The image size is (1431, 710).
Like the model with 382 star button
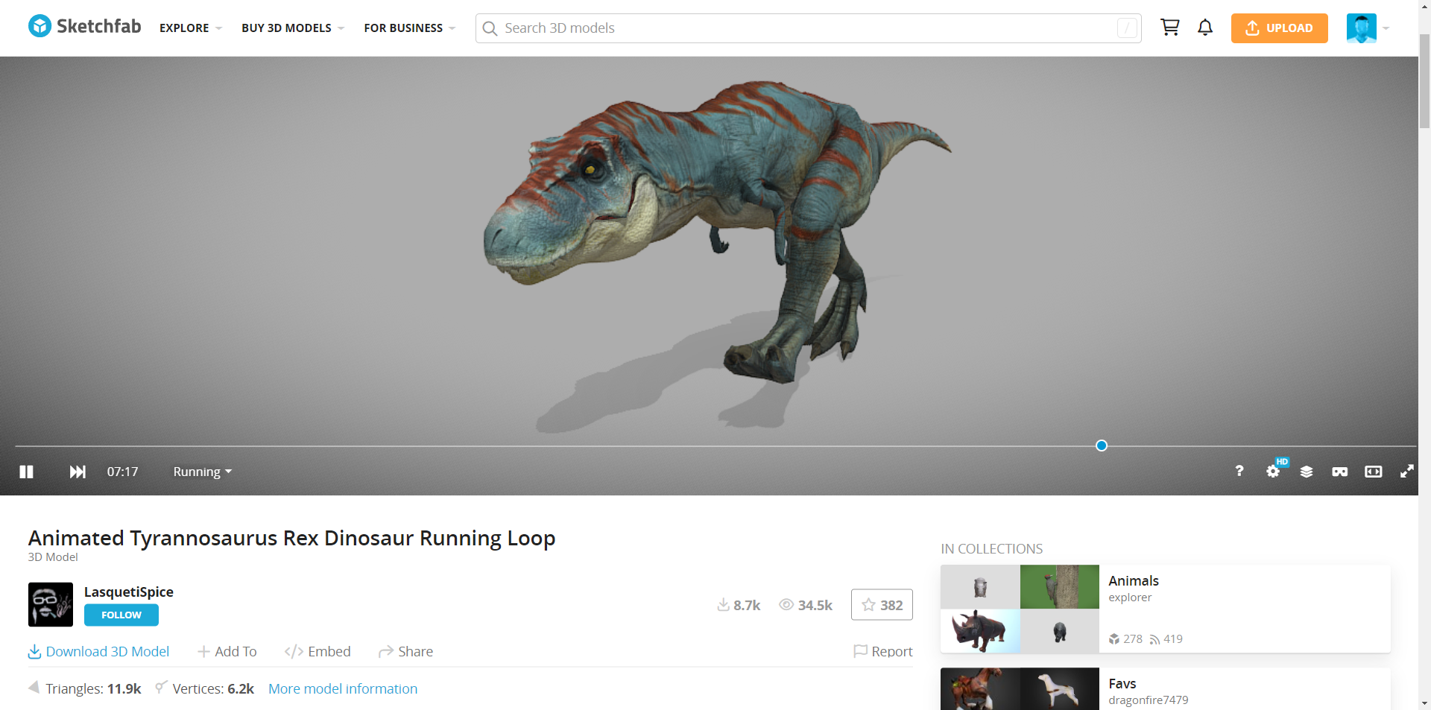(882, 605)
